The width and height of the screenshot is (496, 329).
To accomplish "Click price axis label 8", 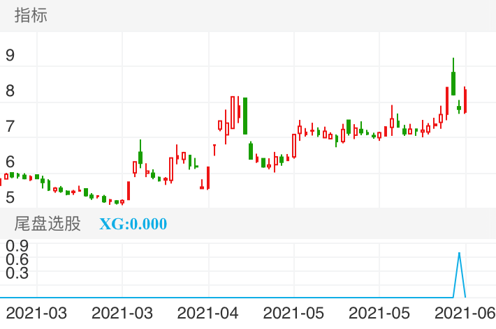I will [10, 91].
